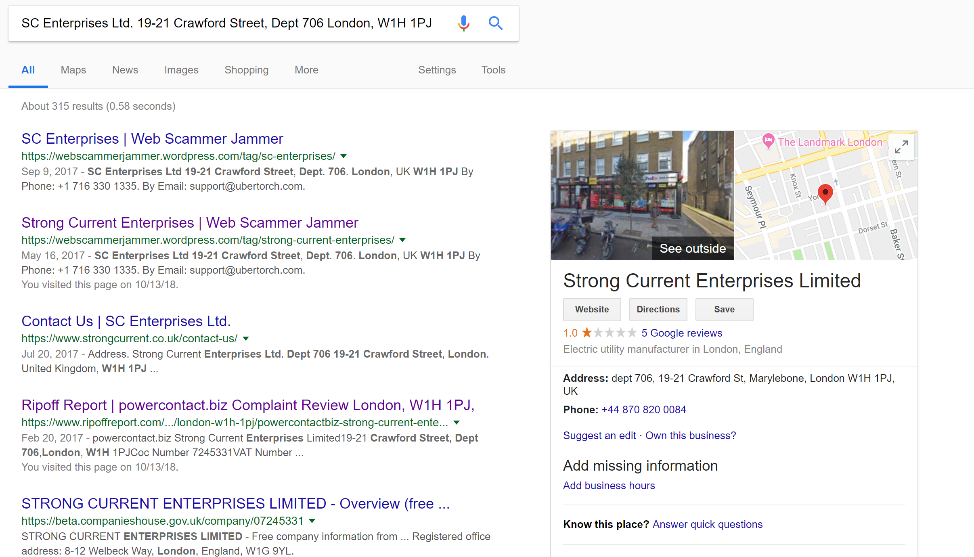Click the webscammerjammer strong-current-enterprises green URL
The width and height of the screenshot is (974, 557).
pos(208,240)
